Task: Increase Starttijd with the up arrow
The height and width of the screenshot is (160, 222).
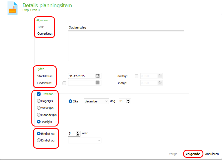Action: point(160,75)
